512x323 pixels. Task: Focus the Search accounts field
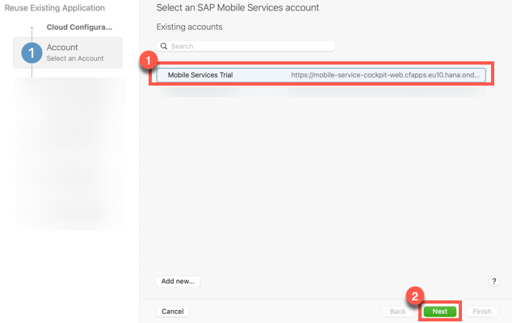pyautogui.click(x=246, y=46)
